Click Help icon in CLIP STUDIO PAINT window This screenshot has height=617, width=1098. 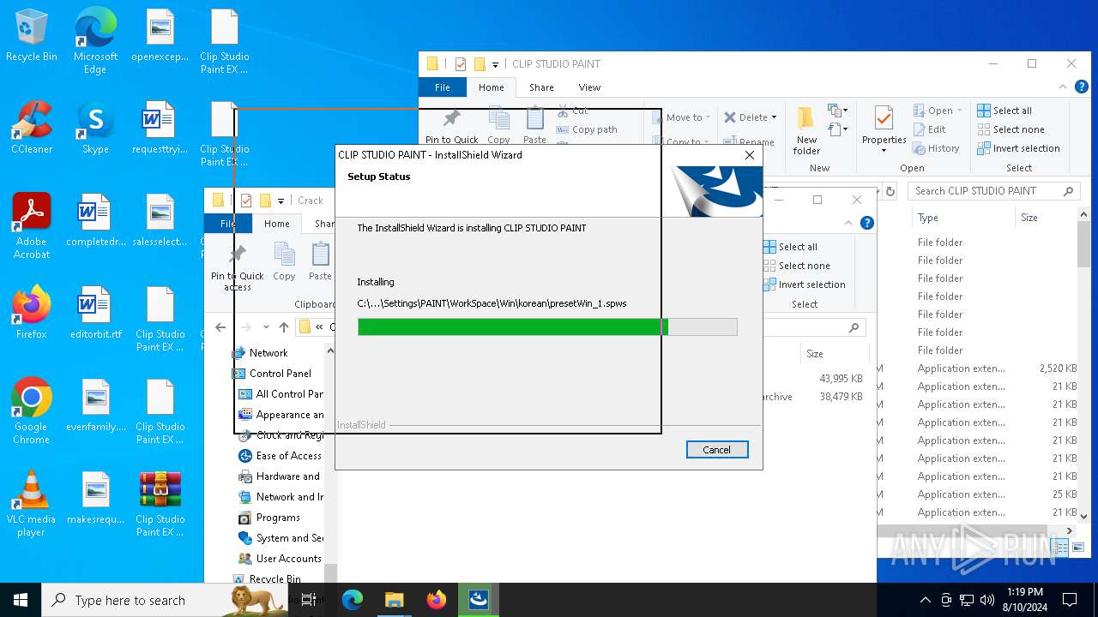tap(1082, 87)
